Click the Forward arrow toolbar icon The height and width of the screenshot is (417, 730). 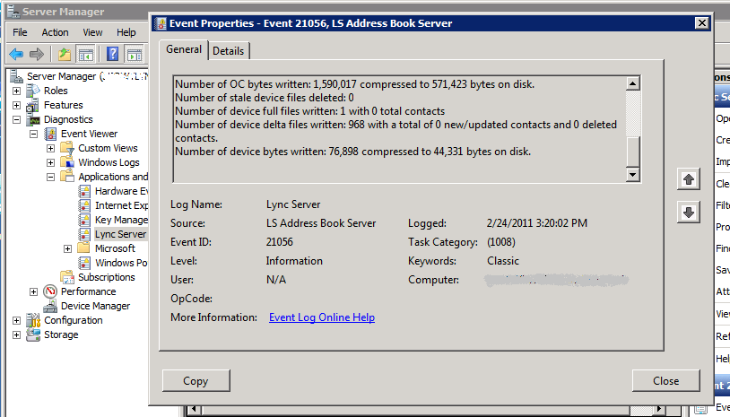point(37,55)
